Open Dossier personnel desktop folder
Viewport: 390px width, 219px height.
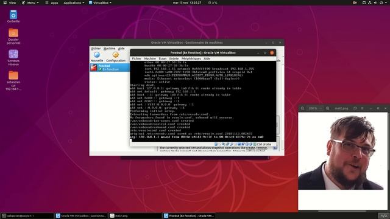13,36
